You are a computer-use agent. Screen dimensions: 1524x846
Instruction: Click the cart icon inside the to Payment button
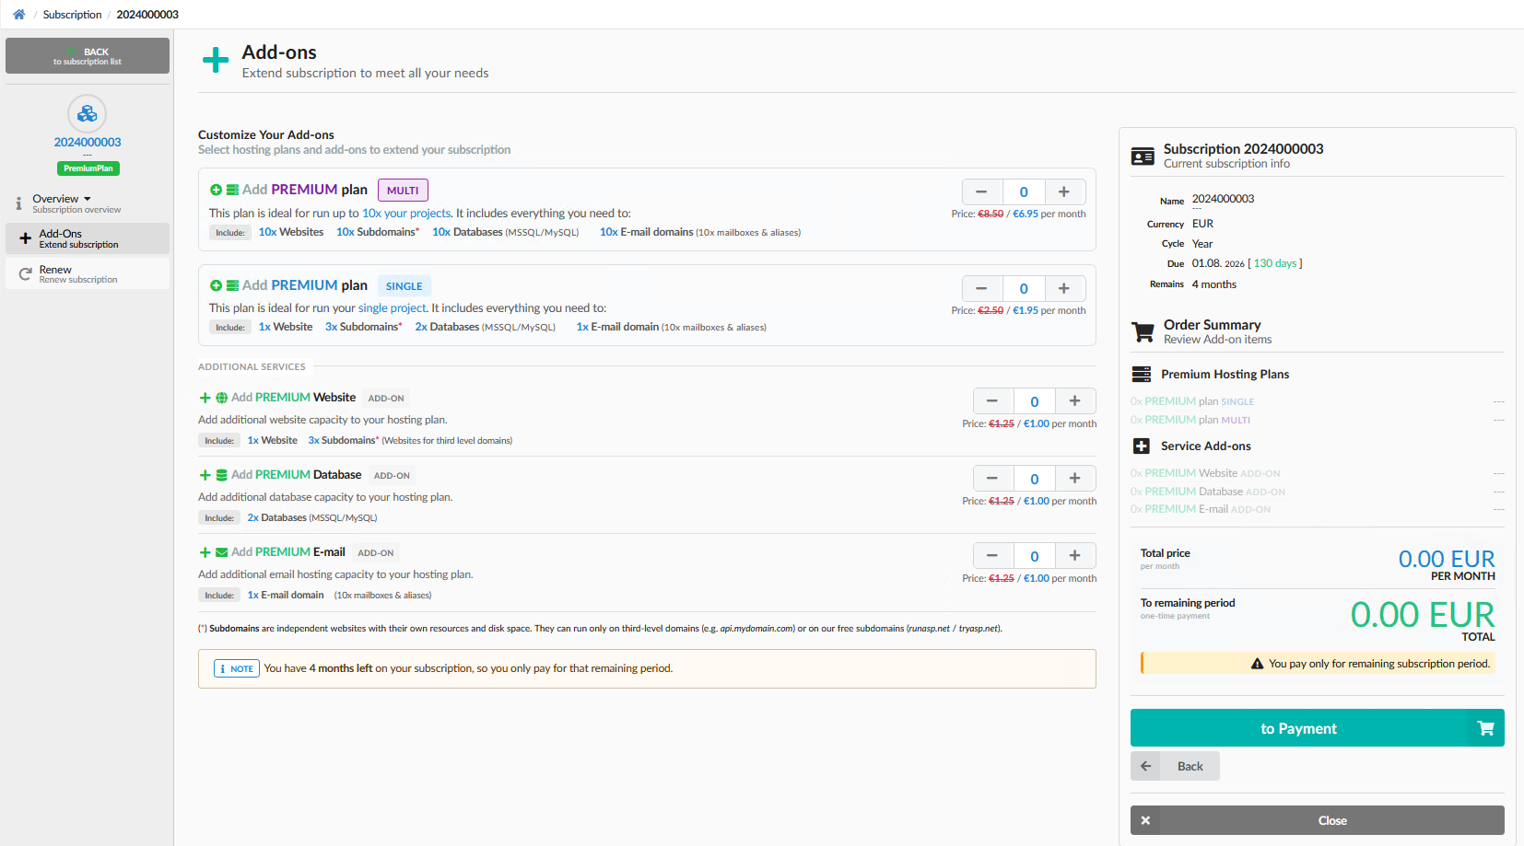point(1484,728)
